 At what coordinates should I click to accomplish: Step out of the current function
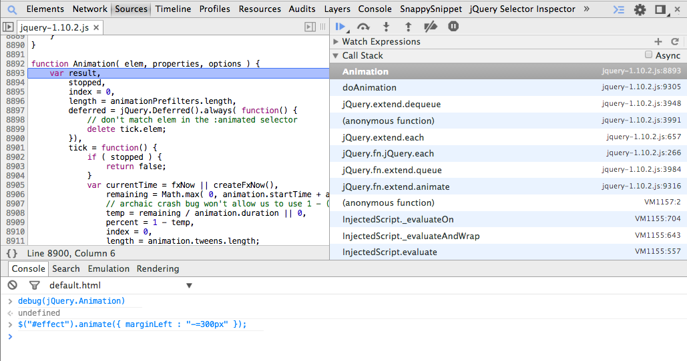(x=409, y=27)
